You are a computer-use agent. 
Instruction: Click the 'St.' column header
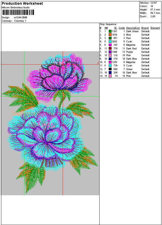[116, 28]
